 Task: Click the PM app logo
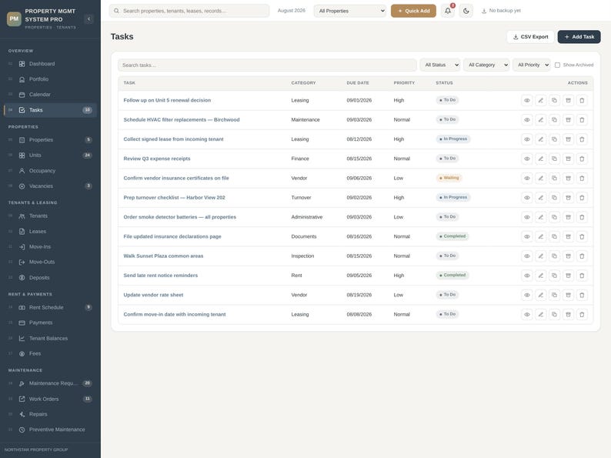click(14, 18)
